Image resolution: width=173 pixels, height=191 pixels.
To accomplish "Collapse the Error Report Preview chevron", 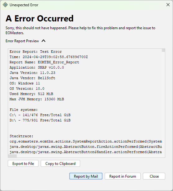I will tap(43, 41).
